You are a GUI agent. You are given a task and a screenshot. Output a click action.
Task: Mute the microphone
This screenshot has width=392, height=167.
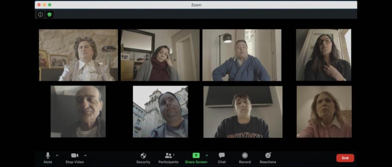tap(48, 158)
